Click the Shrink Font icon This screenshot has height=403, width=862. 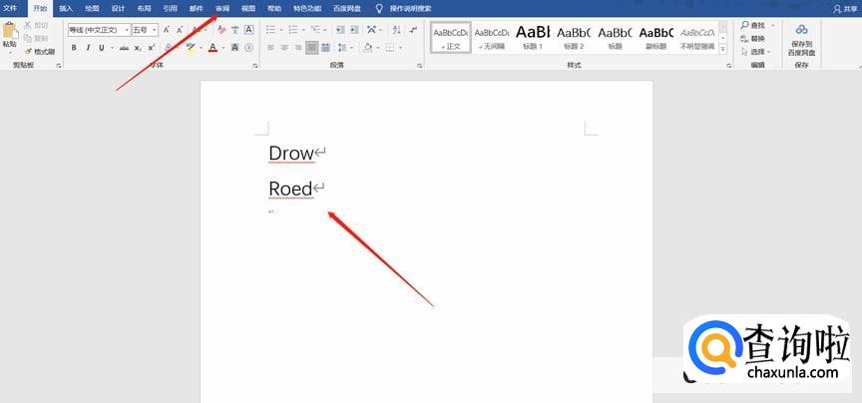(x=180, y=30)
